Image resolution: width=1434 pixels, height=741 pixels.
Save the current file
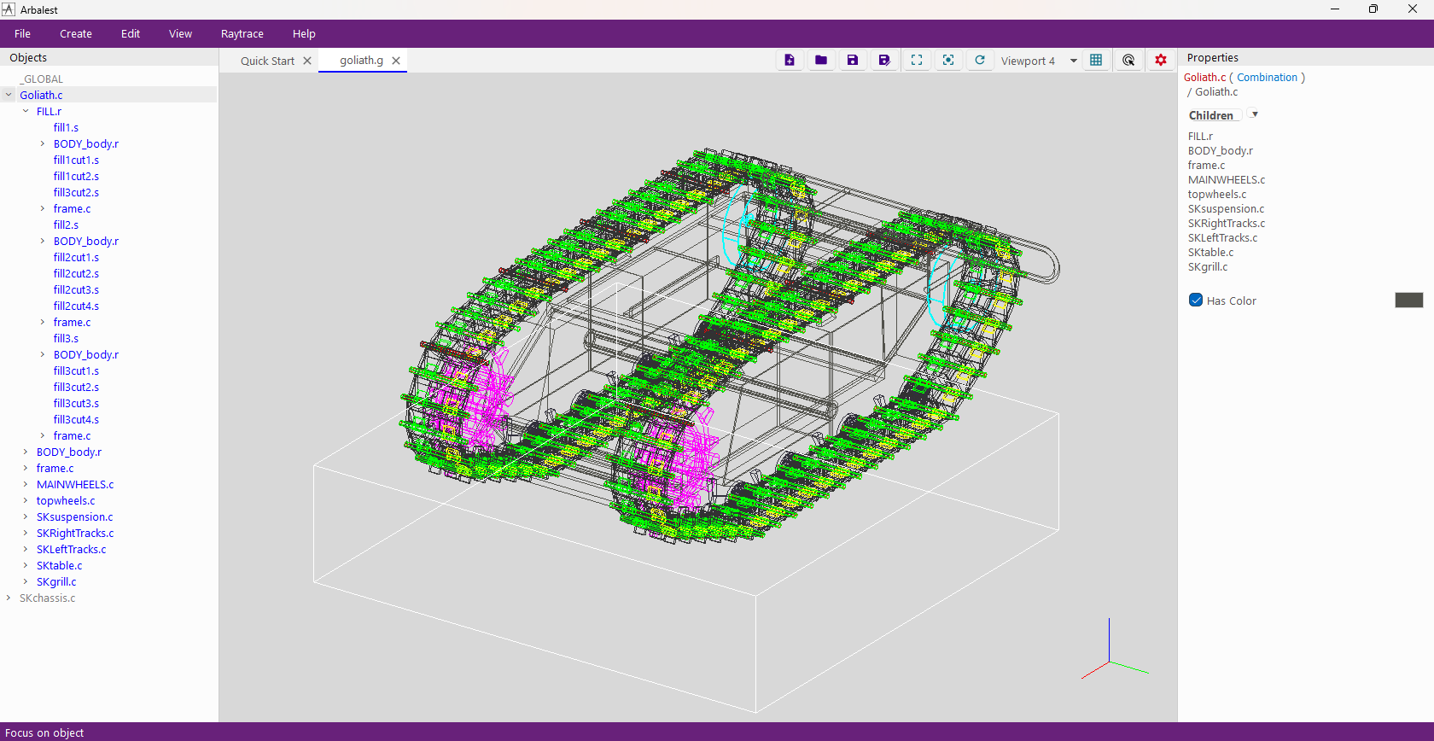tap(853, 61)
